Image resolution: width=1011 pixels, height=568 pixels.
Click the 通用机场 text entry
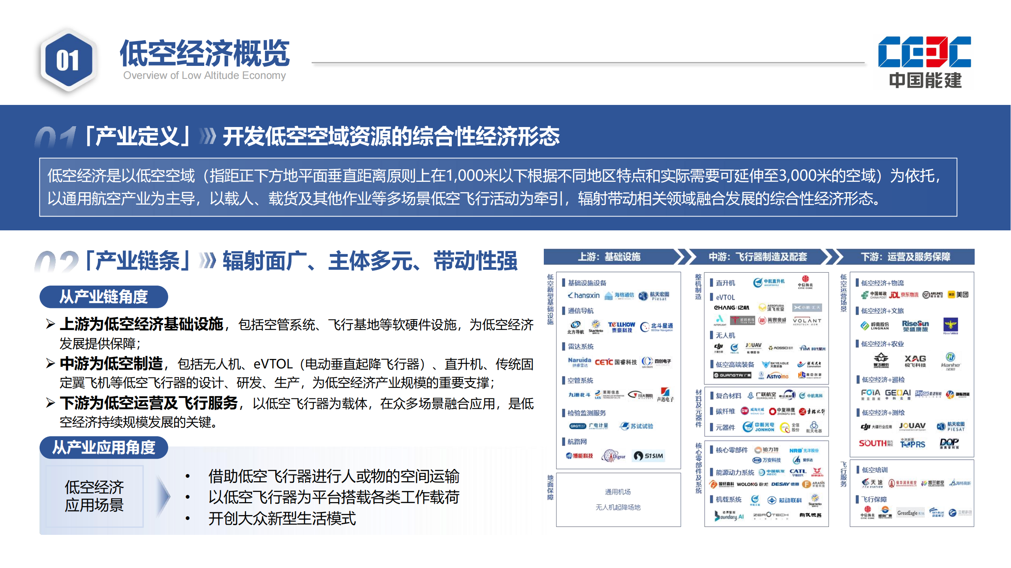click(618, 492)
